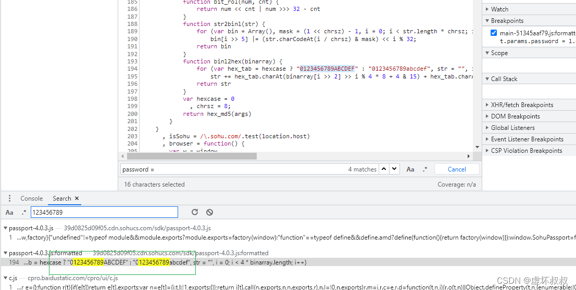
Task: Close the Search drawer tab
Action: (77, 199)
